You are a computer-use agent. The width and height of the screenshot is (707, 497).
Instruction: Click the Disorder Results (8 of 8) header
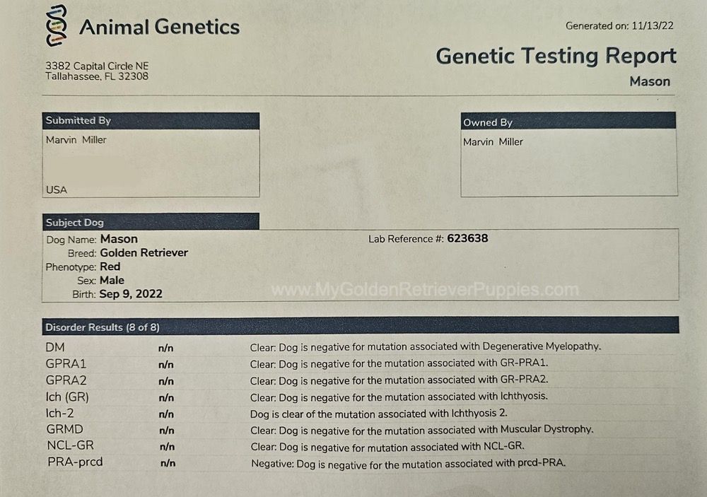(361, 326)
